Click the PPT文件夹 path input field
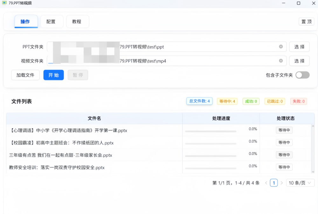This screenshot has height=214, width=318. (197, 47)
